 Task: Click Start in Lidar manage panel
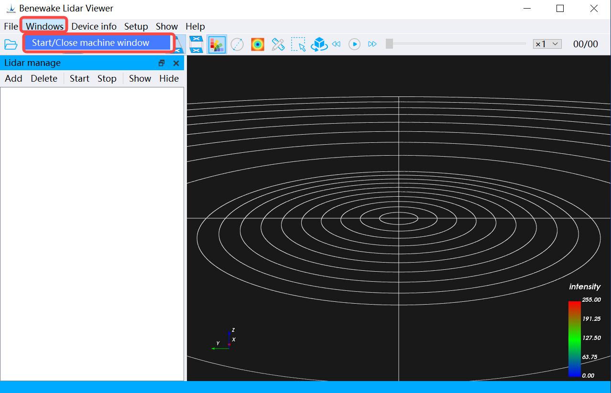(x=79, y=78)
